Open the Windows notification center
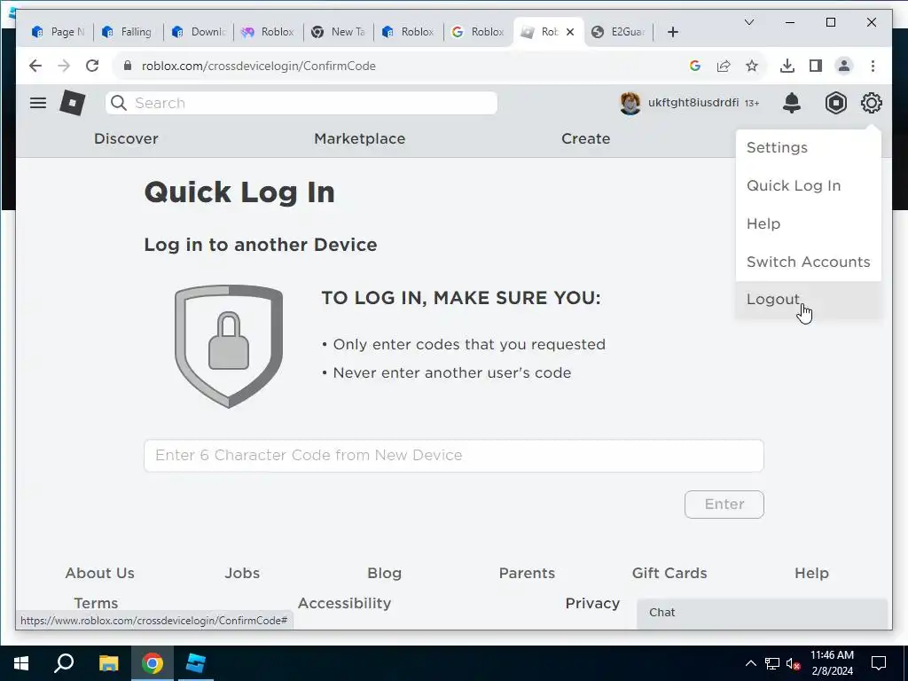 (x=879, y=663)
